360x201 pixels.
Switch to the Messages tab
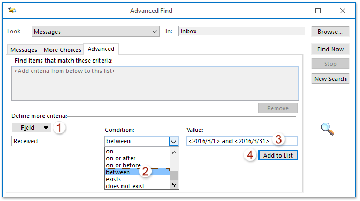point(24,50)
